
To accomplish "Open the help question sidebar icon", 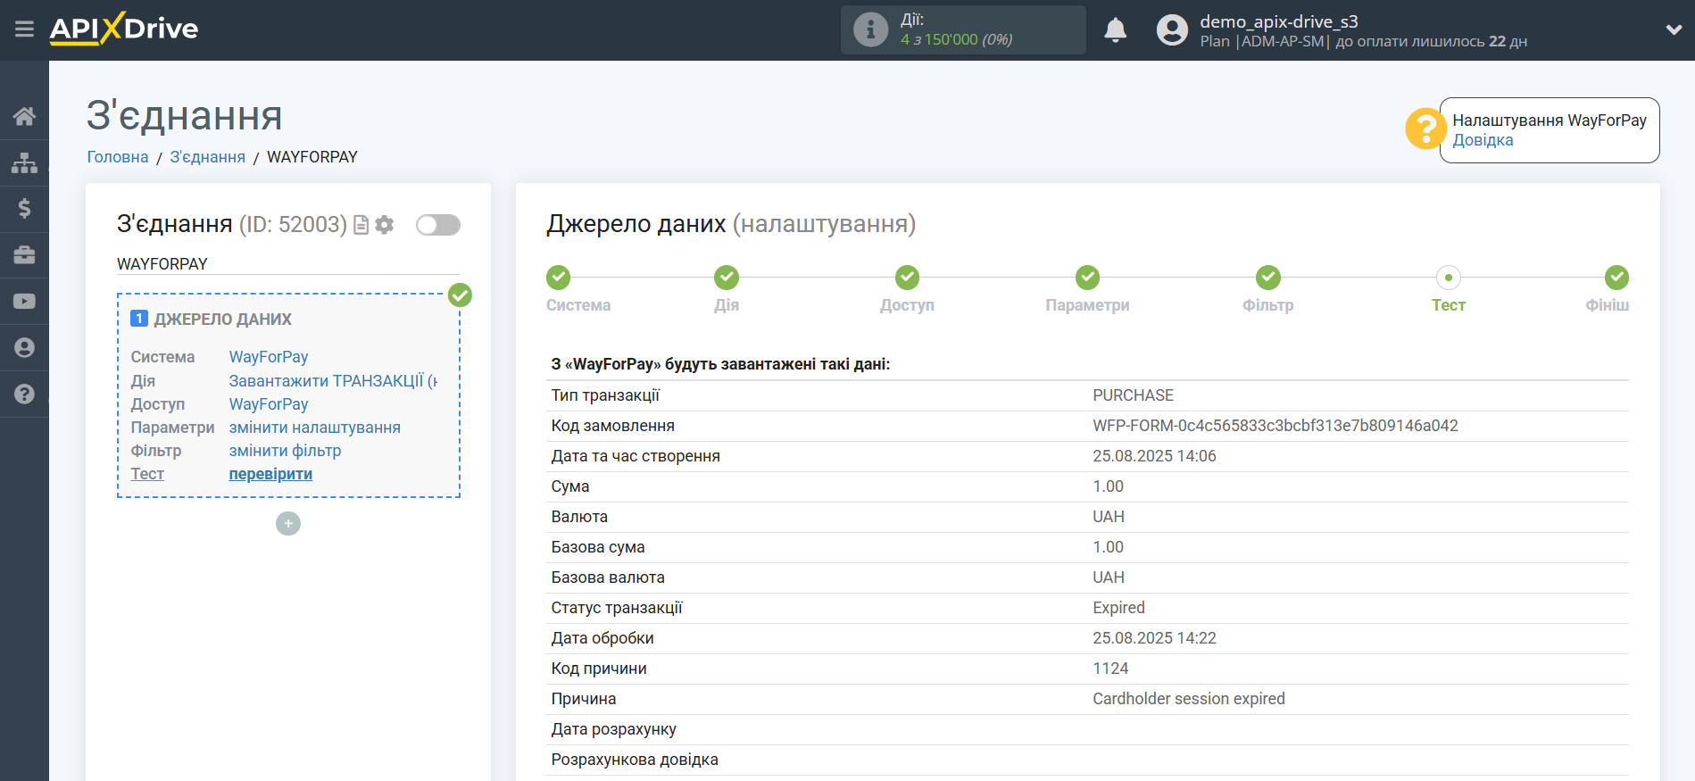I will click(x=24, y=394).
